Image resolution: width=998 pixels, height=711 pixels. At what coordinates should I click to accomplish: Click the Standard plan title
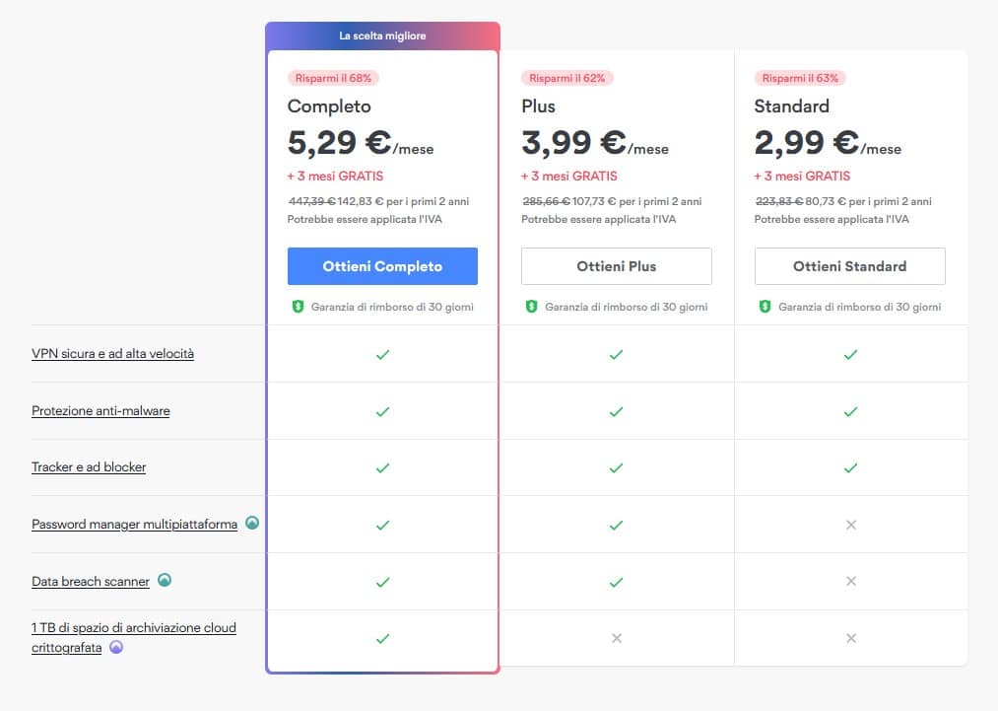click(792, 107)
